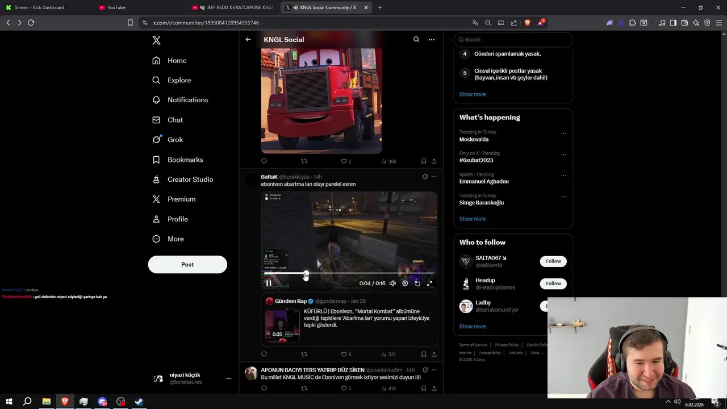The height and width of the screenshot is (409, 727).
Task: Click Grok explain icon on BuRaK post
Action: (425, 177)
